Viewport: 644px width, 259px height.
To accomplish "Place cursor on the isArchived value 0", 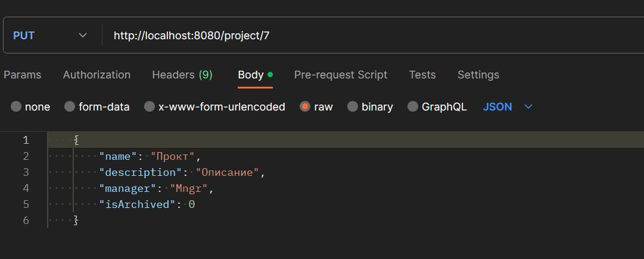I will click(x=192, y=205).
